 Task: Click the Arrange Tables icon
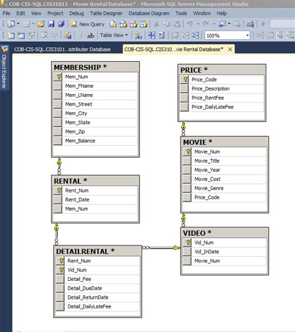point(195,36)
